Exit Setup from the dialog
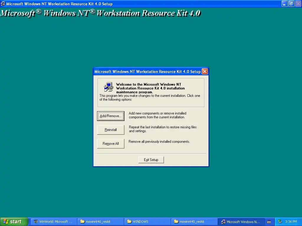This screenshot has width=302, height=226. click(151, 160)
